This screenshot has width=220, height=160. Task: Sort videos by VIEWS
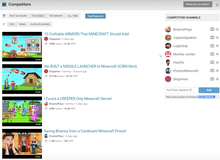click(x=22, y=24)
